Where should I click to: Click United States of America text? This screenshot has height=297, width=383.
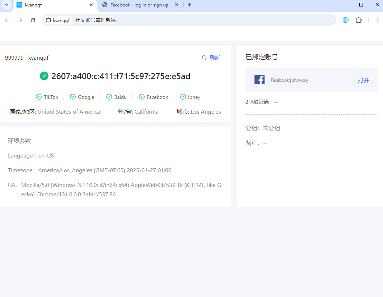click(x=69, y=111)
